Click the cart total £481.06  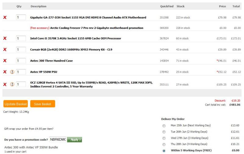[235, 105]
